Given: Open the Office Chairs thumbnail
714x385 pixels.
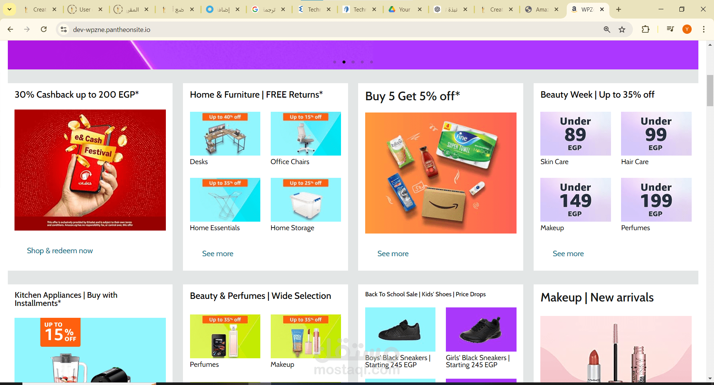Looking at the screenshot, I should tap(306, 134).
